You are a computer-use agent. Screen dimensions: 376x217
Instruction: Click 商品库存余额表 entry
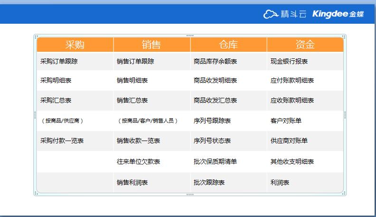[215, 61]
